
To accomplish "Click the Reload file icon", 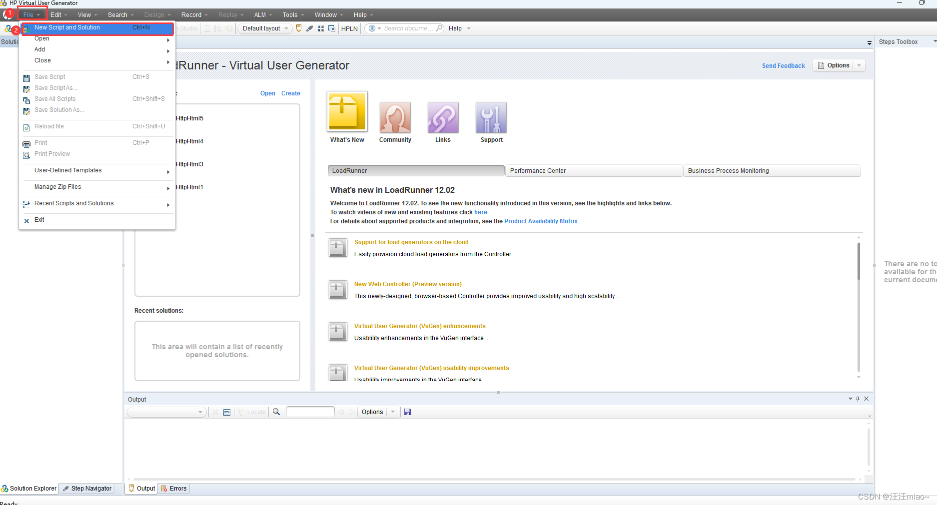I will [26, 127].
